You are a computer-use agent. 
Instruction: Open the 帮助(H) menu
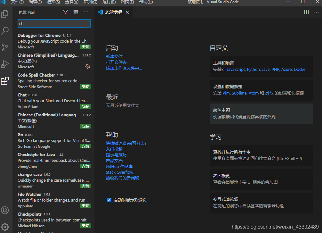pos(146,2)
